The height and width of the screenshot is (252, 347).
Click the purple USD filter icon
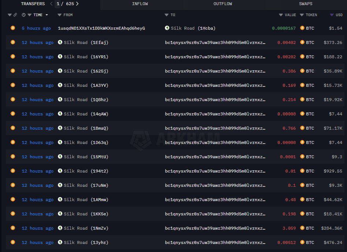point(332,15)
